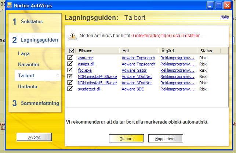
Task: Close the Norton AntiVirus window
Action: tap(227, 6)
